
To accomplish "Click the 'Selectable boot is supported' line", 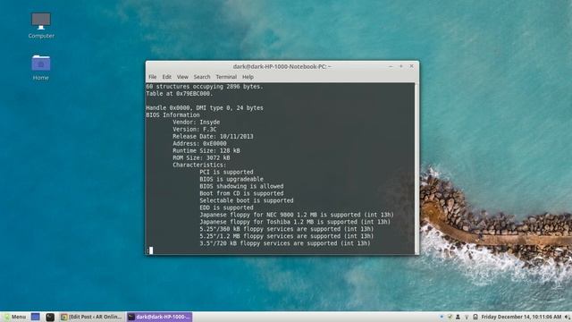I will coord(247,200).
